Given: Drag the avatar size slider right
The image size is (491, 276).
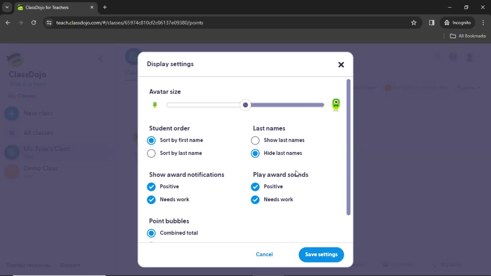Looking at the screenshot, I should tap(246, 105).
